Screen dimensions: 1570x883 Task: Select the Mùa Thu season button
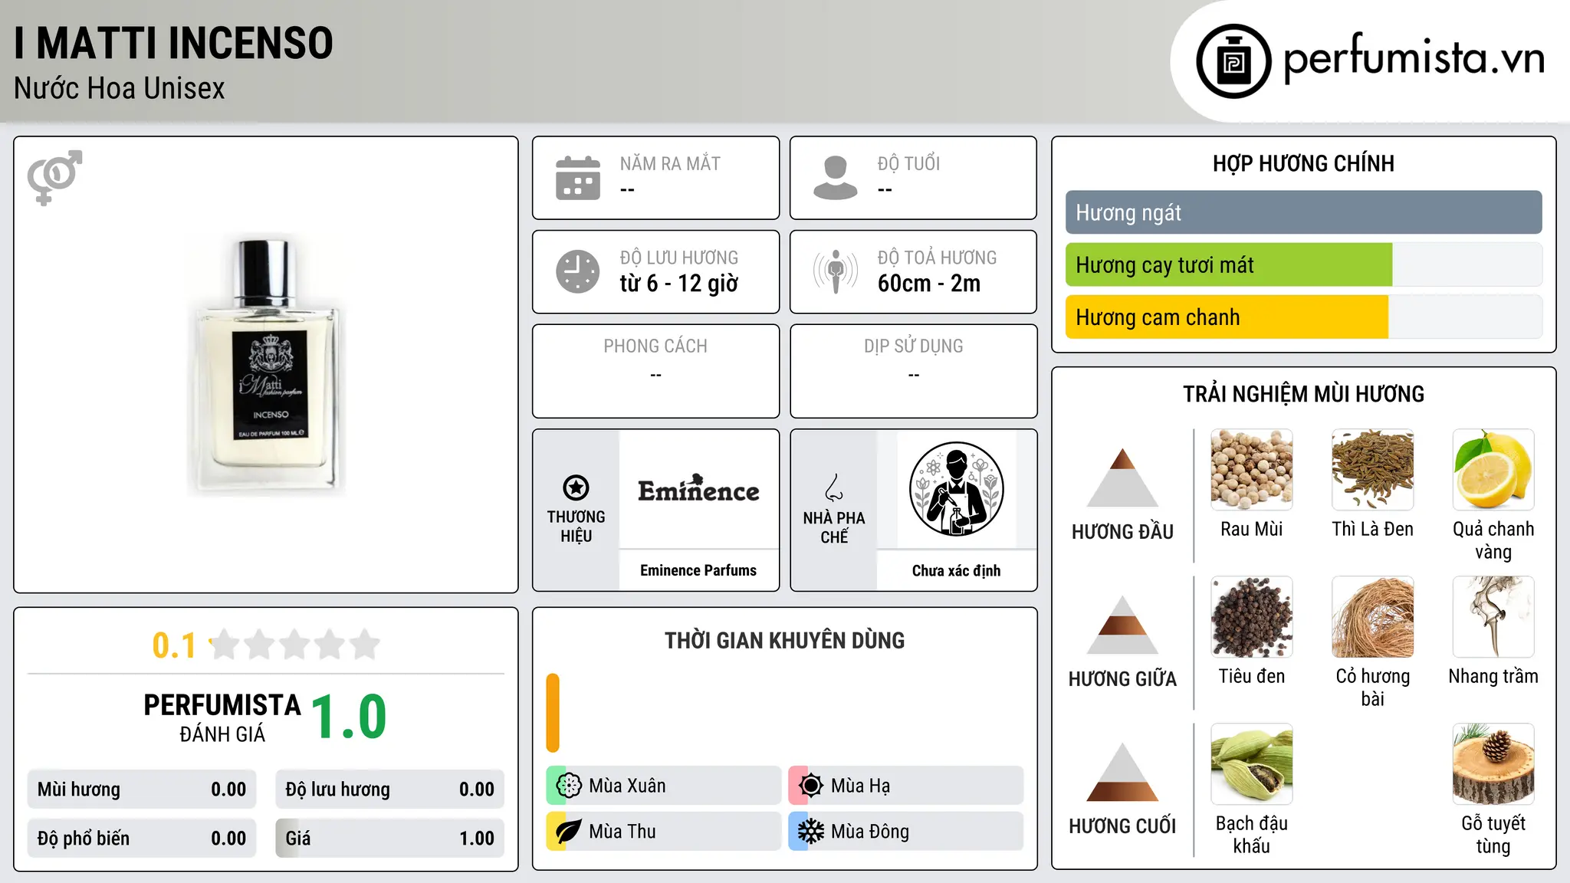click(x=663, y=832)
